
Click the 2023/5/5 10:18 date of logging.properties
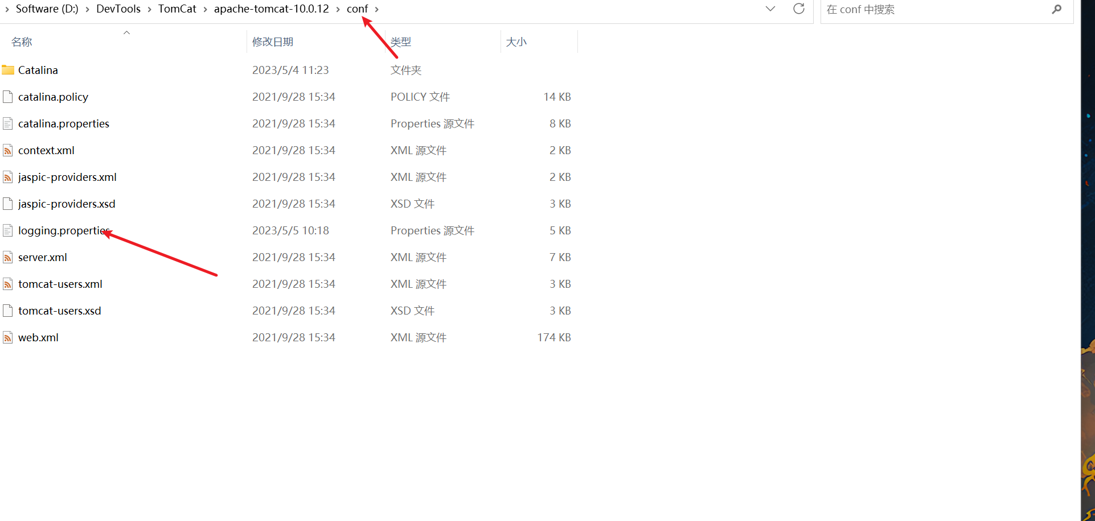(290, 230)
